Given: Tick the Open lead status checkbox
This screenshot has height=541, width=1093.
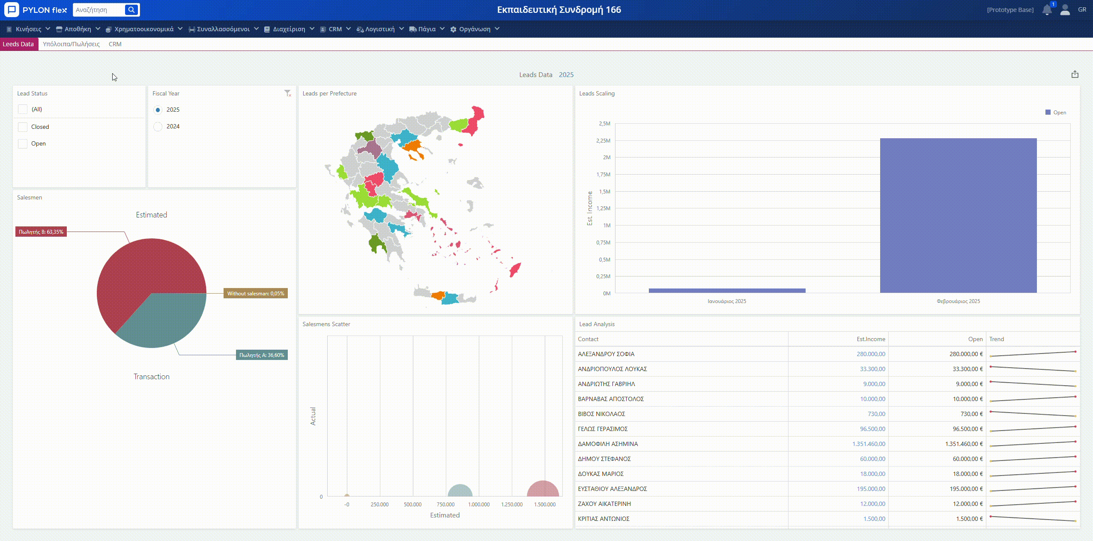Looking at the screenshot, I should (x=23, y=143).
